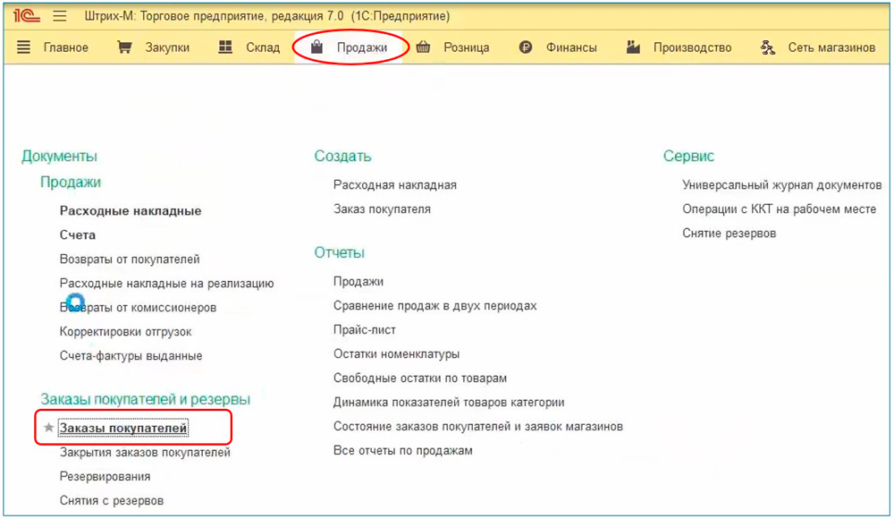The width and height of the screenshot is (894, 519).
Task: Open Операции с ККТ на рабочем месте
Action: pyautogui.click(x=779, y=209)
